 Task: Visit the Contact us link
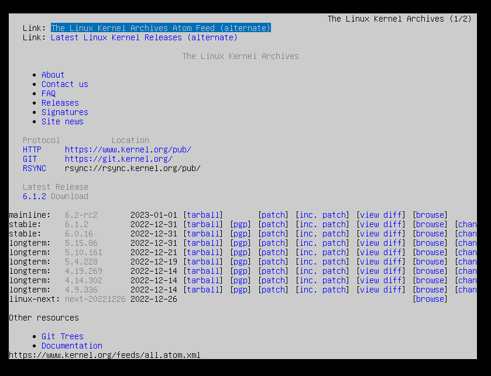click(65, 84)
